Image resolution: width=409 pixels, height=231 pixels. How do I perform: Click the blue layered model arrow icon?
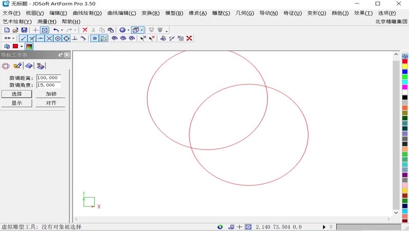(x=163, y=38)
